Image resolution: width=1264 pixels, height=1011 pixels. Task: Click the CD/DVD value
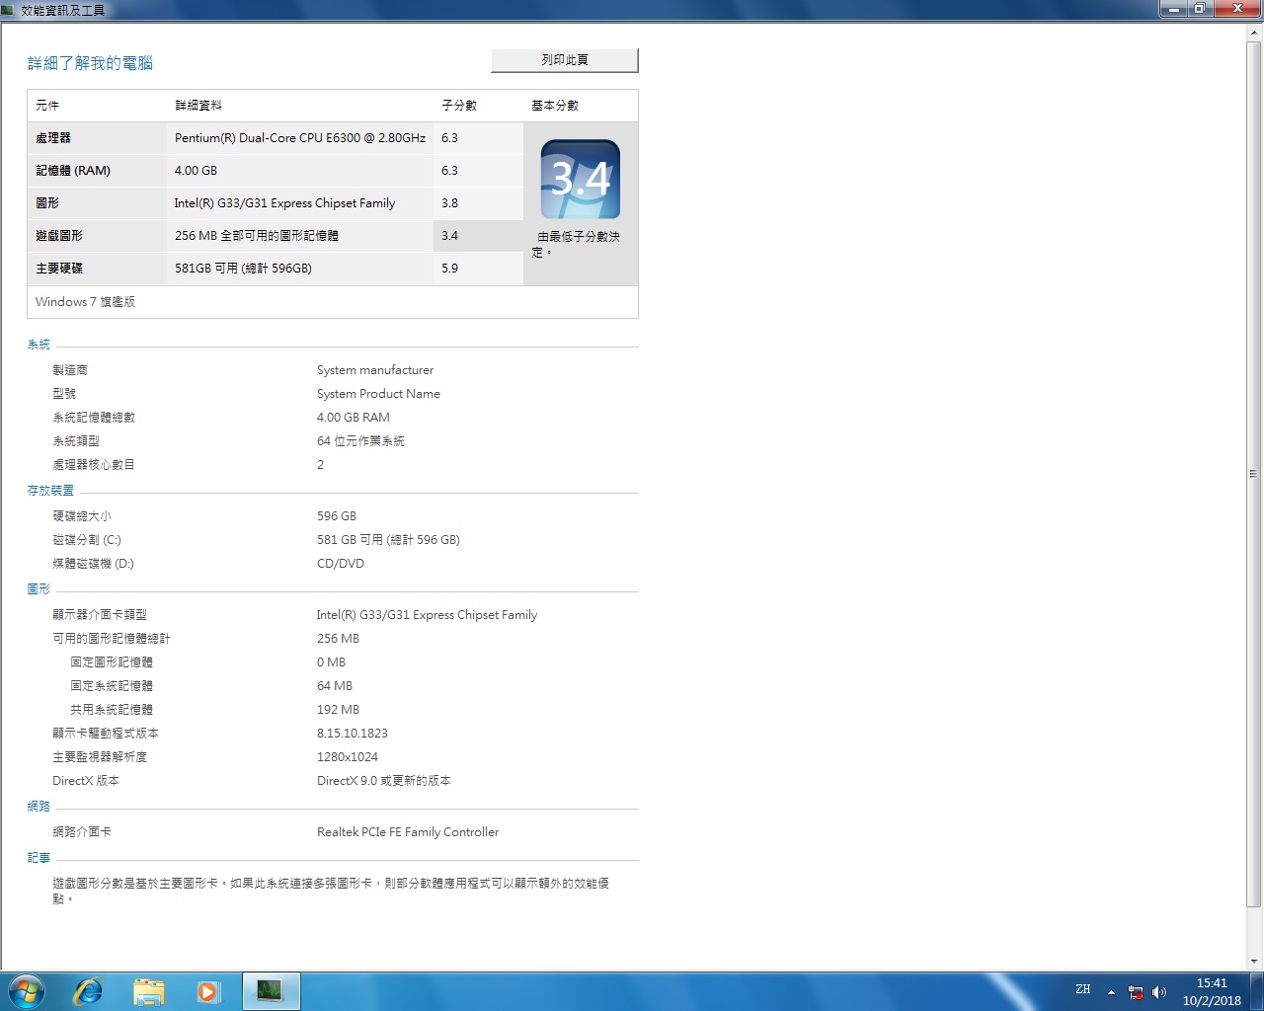(x=341, y=564)
